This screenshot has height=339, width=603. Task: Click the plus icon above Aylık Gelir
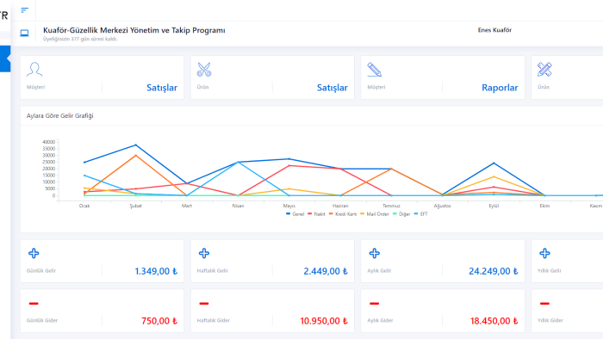coord(375,253)
